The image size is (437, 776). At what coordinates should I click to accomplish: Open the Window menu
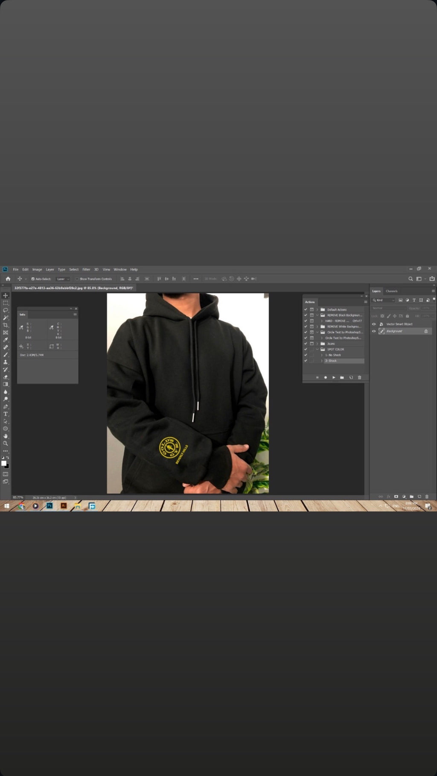[x=120, y=269]
